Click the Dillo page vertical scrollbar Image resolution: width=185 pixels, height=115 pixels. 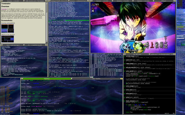coord(47,22)
